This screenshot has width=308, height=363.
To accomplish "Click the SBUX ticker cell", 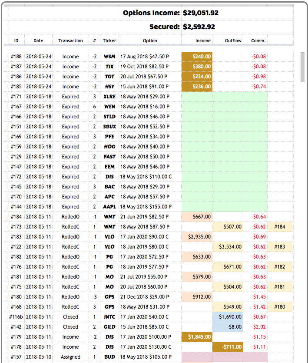I will pyautogui.click(x=109, y=127).
